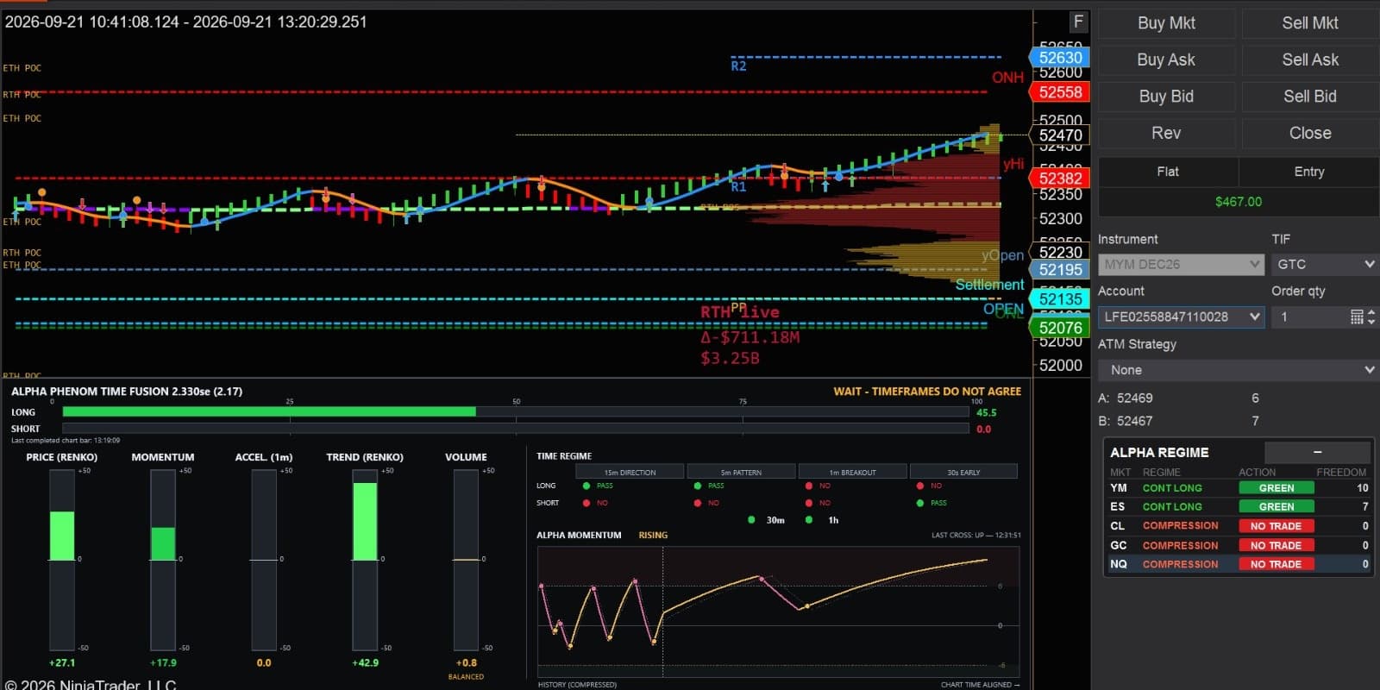Click the LONG fusion progress bar
The height and width of the screenshot is (690, 1380).
[x=516, y=412]
